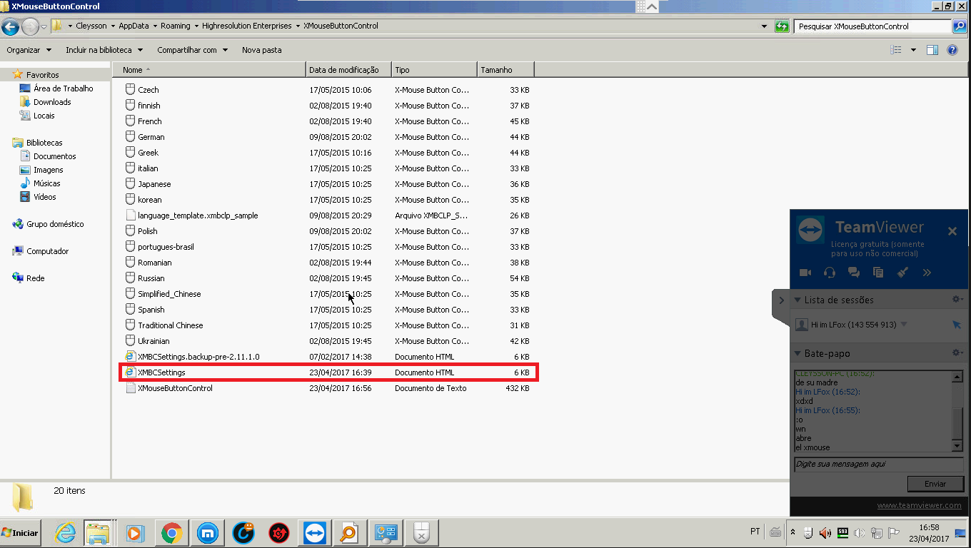Viewport: 971px width, 548px height.
Task: Click the network tray icon
Action: point(875,532)
